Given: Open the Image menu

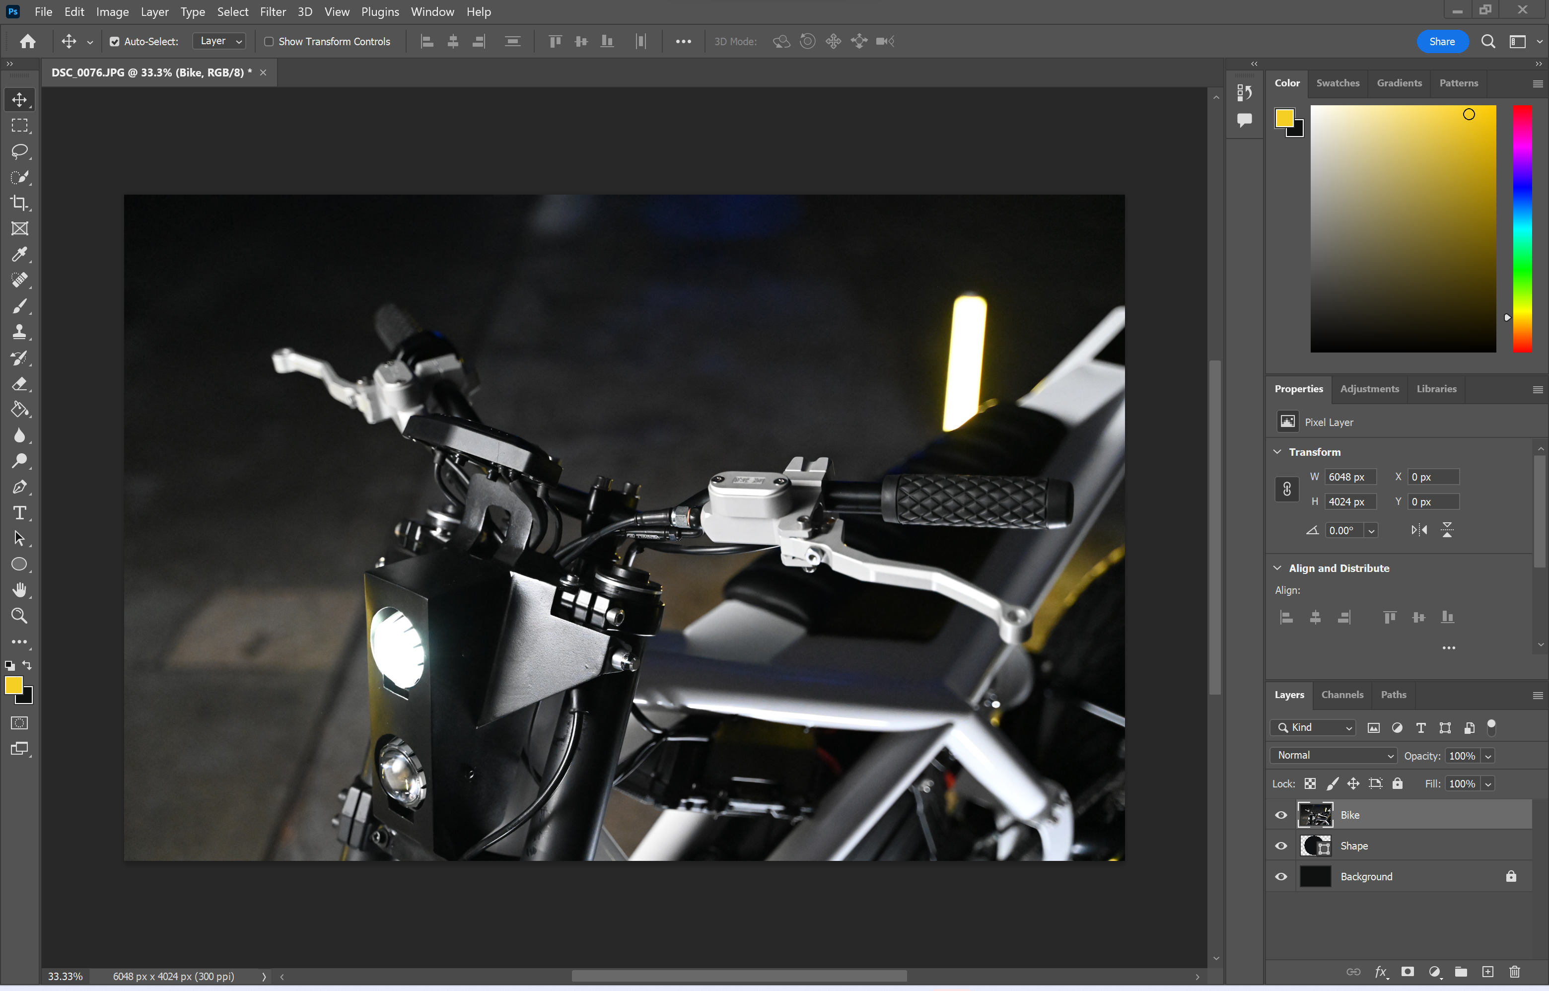Looking at the screenshot, I should point(113,11).
